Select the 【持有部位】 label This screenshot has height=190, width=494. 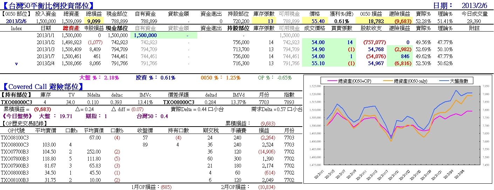tap(16, 95)
